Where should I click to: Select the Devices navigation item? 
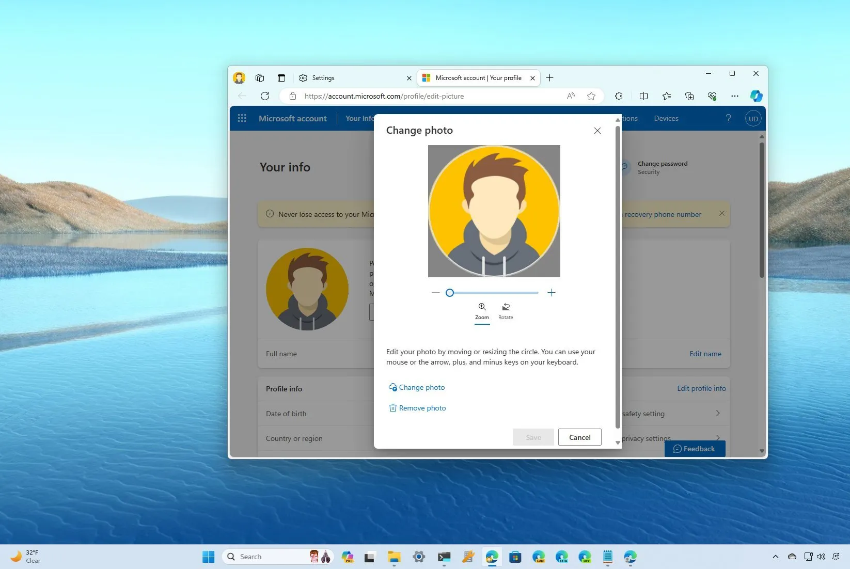(665, 118)
